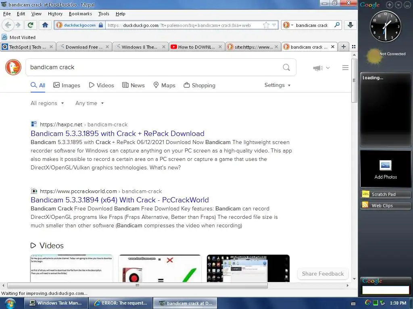The height and width of the screenshot is (309, 413).
Task: Click the Share Feedback button
Action: (323, 274)
